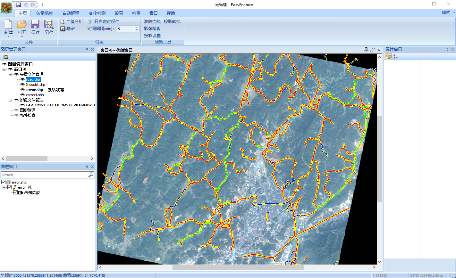The image size is (456, 278).
Task: Click the folder icon in layer manager toolbar
Action: [x=6, y=57]
